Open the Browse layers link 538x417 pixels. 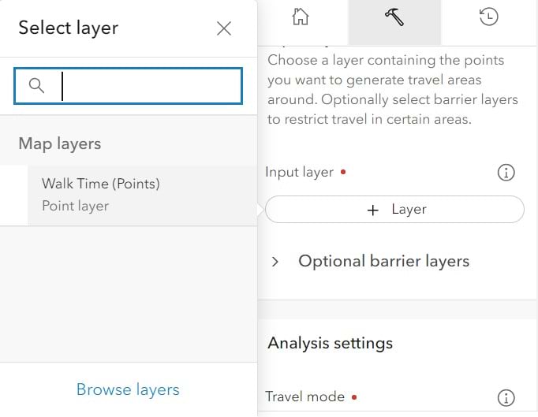point(128,389)
